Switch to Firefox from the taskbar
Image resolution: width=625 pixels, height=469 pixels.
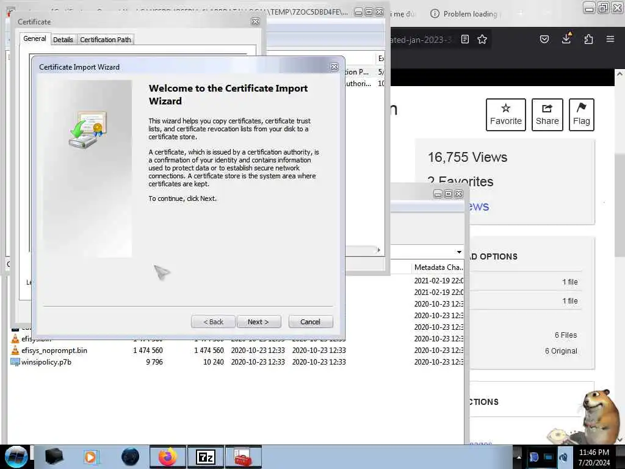point(168,457)
